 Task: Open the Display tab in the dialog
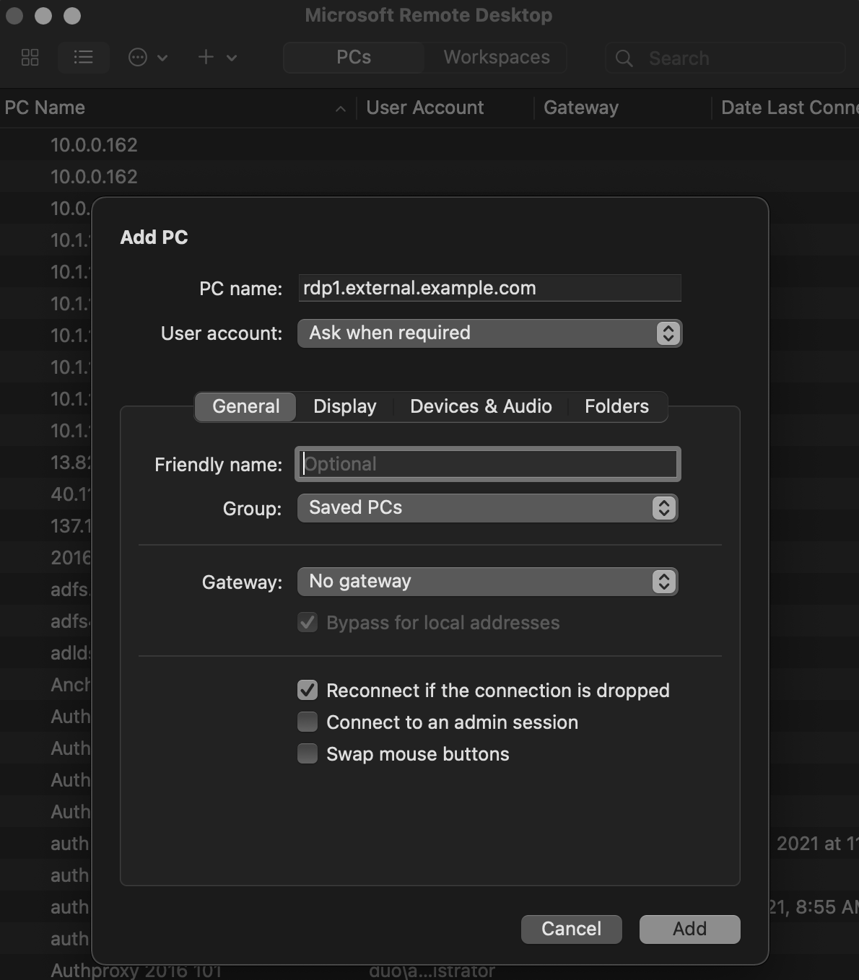[x=344, y=406]
